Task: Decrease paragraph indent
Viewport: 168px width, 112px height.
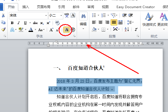Action: click(124, 15)
